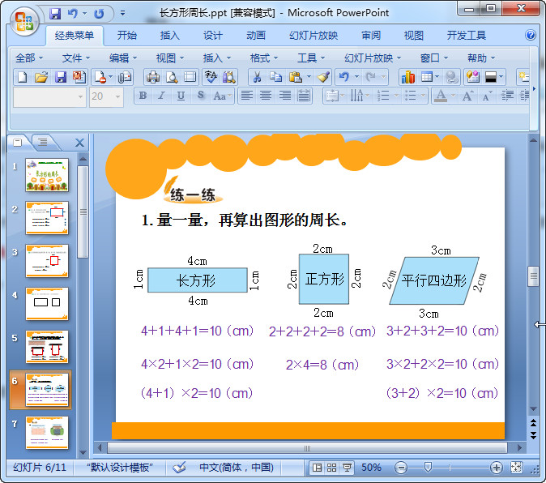Toggle italic formatting
This screenshot has width=546, height=483.
click(161, 96)
